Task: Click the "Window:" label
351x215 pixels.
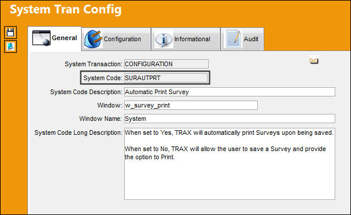Action: [110, 105]
